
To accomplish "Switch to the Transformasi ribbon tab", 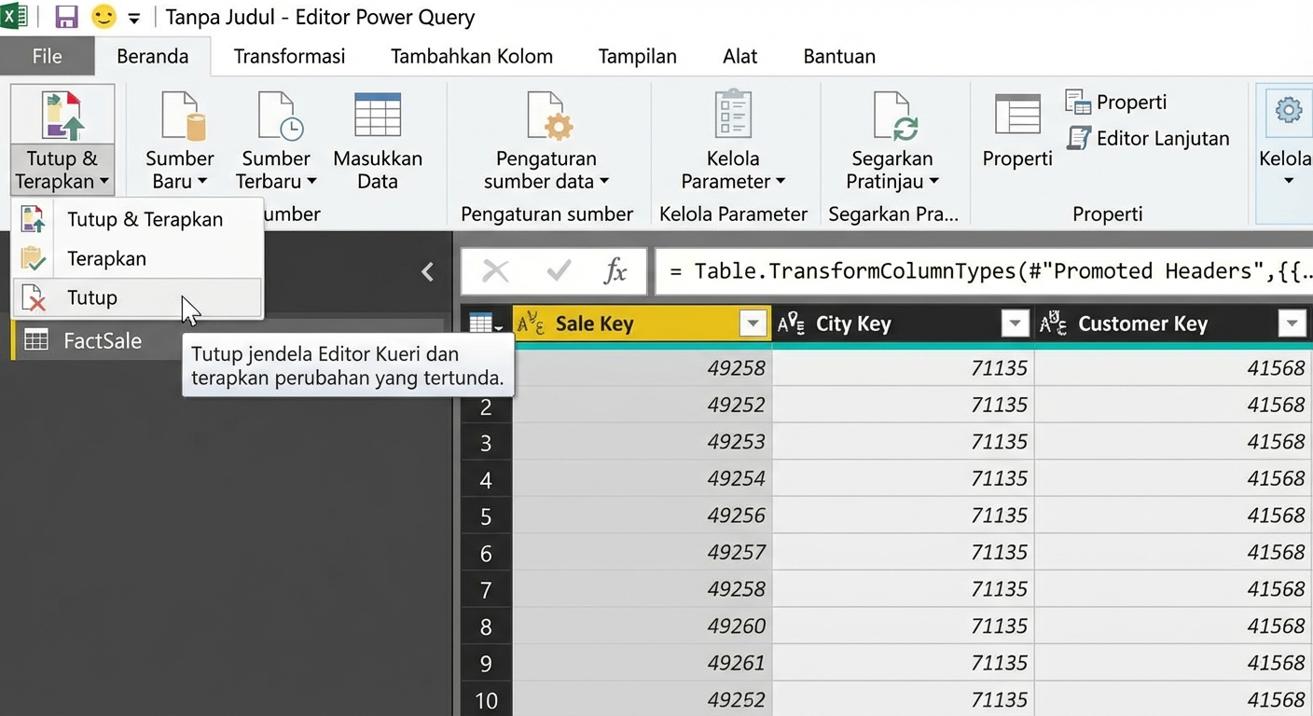I will tap(289, 56).
